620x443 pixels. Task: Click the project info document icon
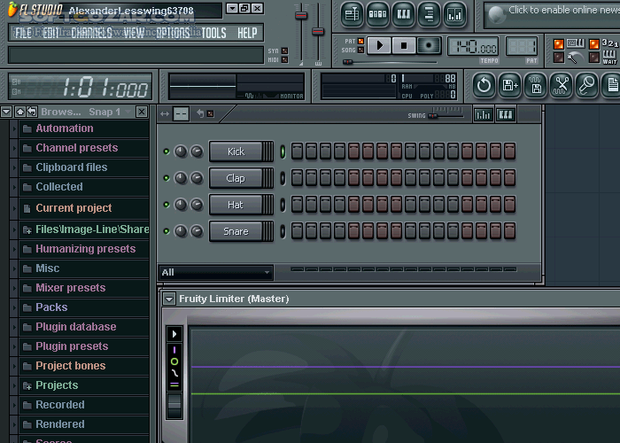611,85
